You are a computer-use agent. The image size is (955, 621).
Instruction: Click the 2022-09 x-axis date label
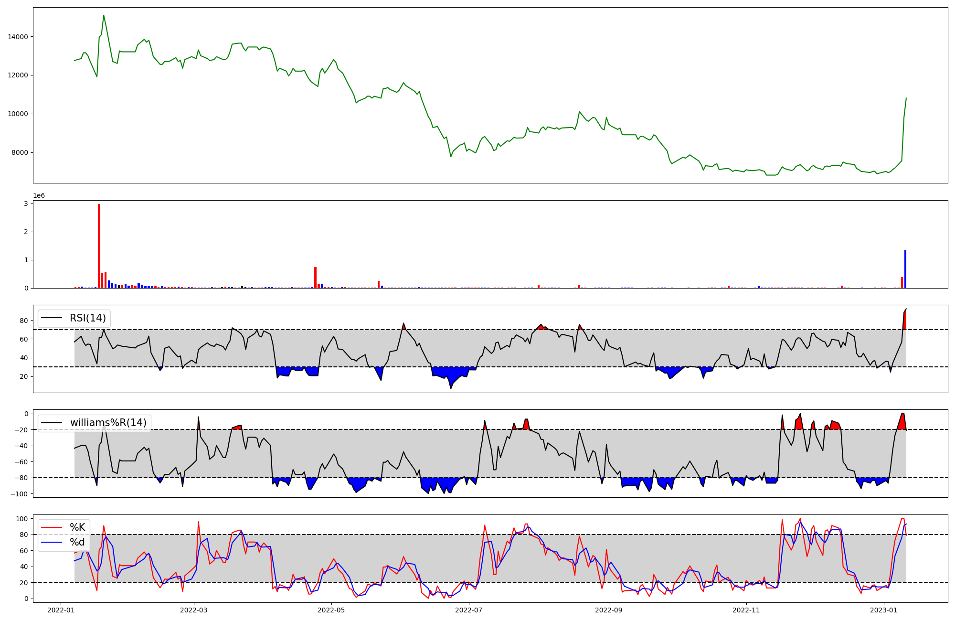coord(609,610)
